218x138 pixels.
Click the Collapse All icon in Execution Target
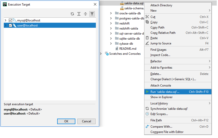click(x=85, y=14)
